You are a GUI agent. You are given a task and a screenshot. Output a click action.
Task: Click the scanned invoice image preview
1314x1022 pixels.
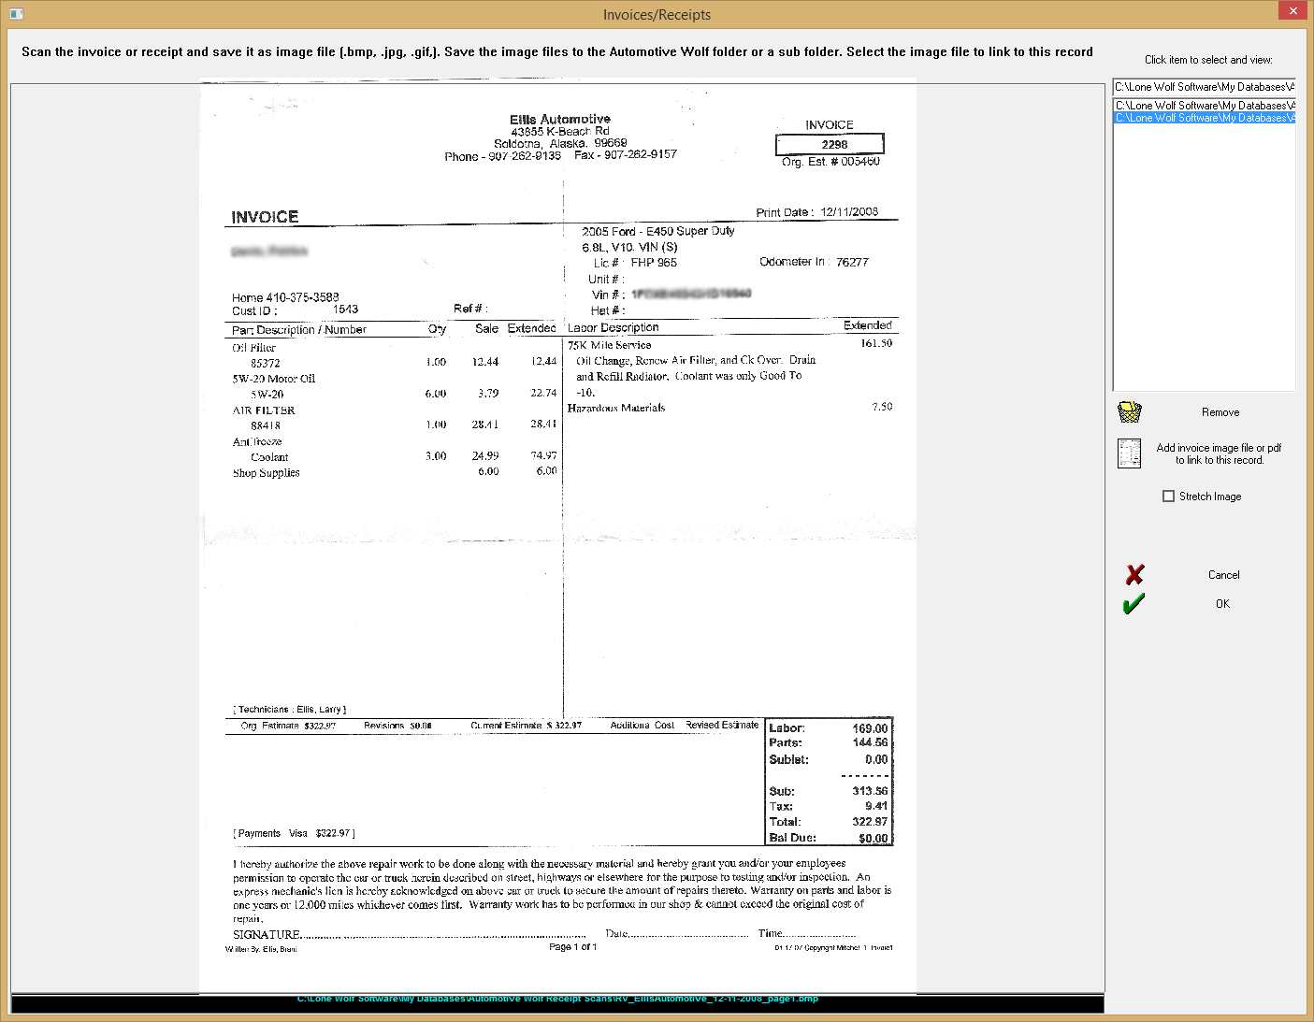coord(557,535)
